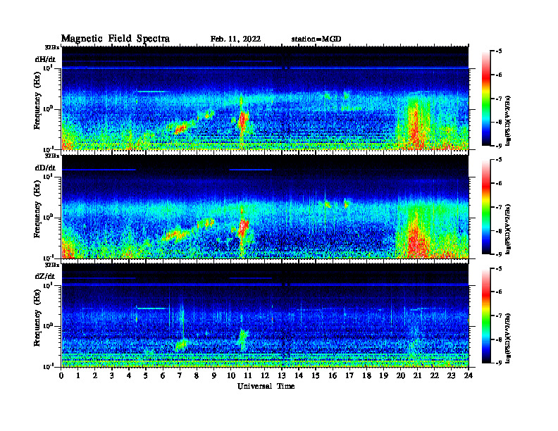Click hour 15 on the Universal Time axis
The height and width of the screenshot is (431, 558).
pyautogui.click(x=316, y=375)
